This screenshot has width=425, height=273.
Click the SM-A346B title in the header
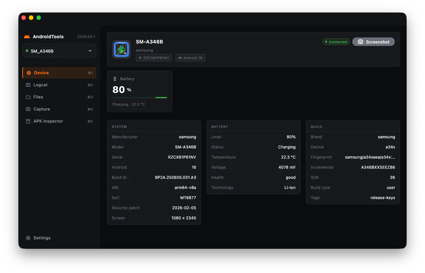pyautogui.click(x=149, y=42)
